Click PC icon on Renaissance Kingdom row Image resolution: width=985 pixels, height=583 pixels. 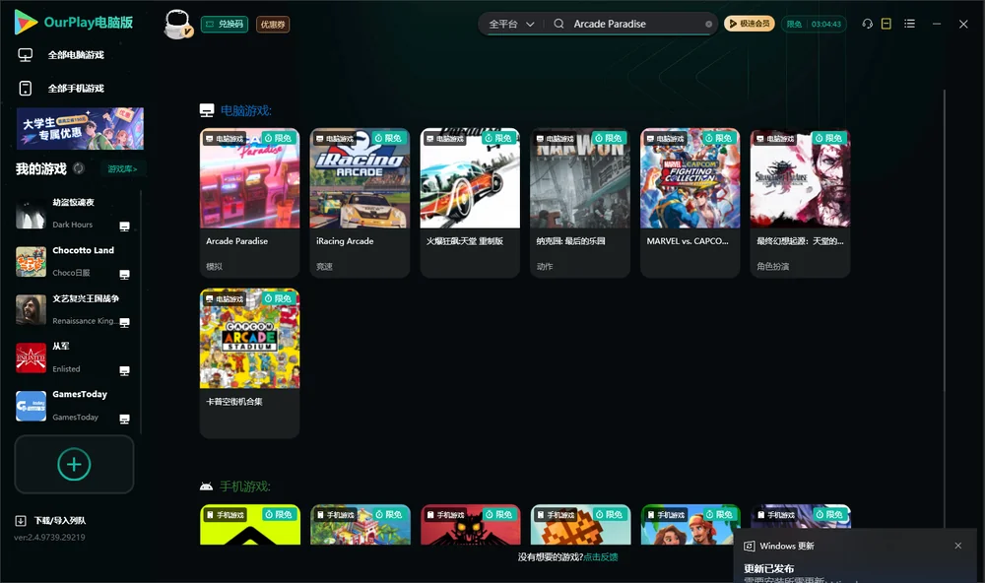pos(124,322)
